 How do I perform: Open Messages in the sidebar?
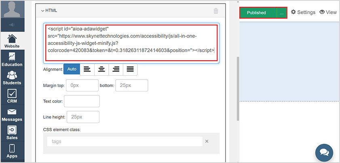(x=12, y=114)
